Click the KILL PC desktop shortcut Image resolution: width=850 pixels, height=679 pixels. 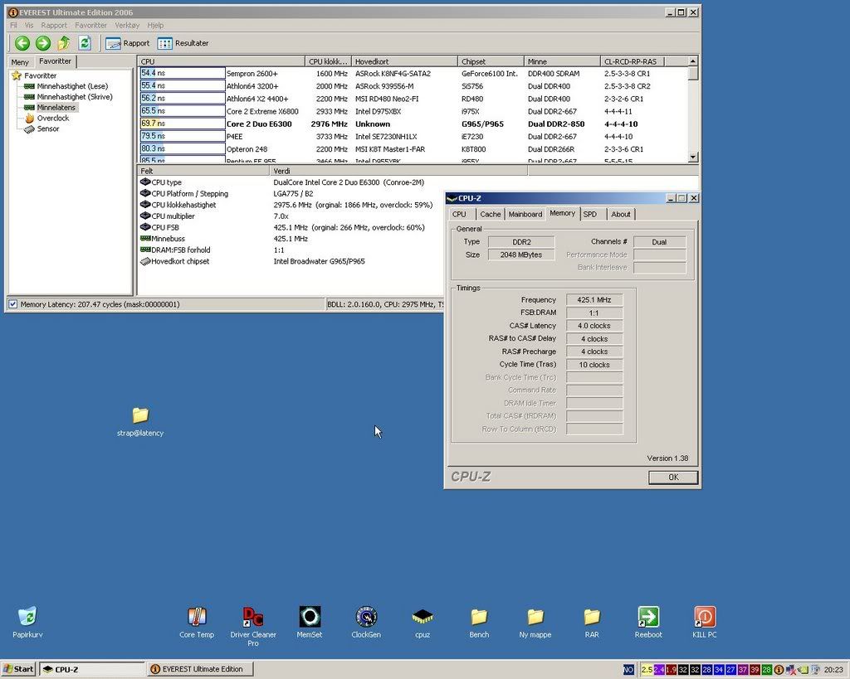[x=705, y=623]
